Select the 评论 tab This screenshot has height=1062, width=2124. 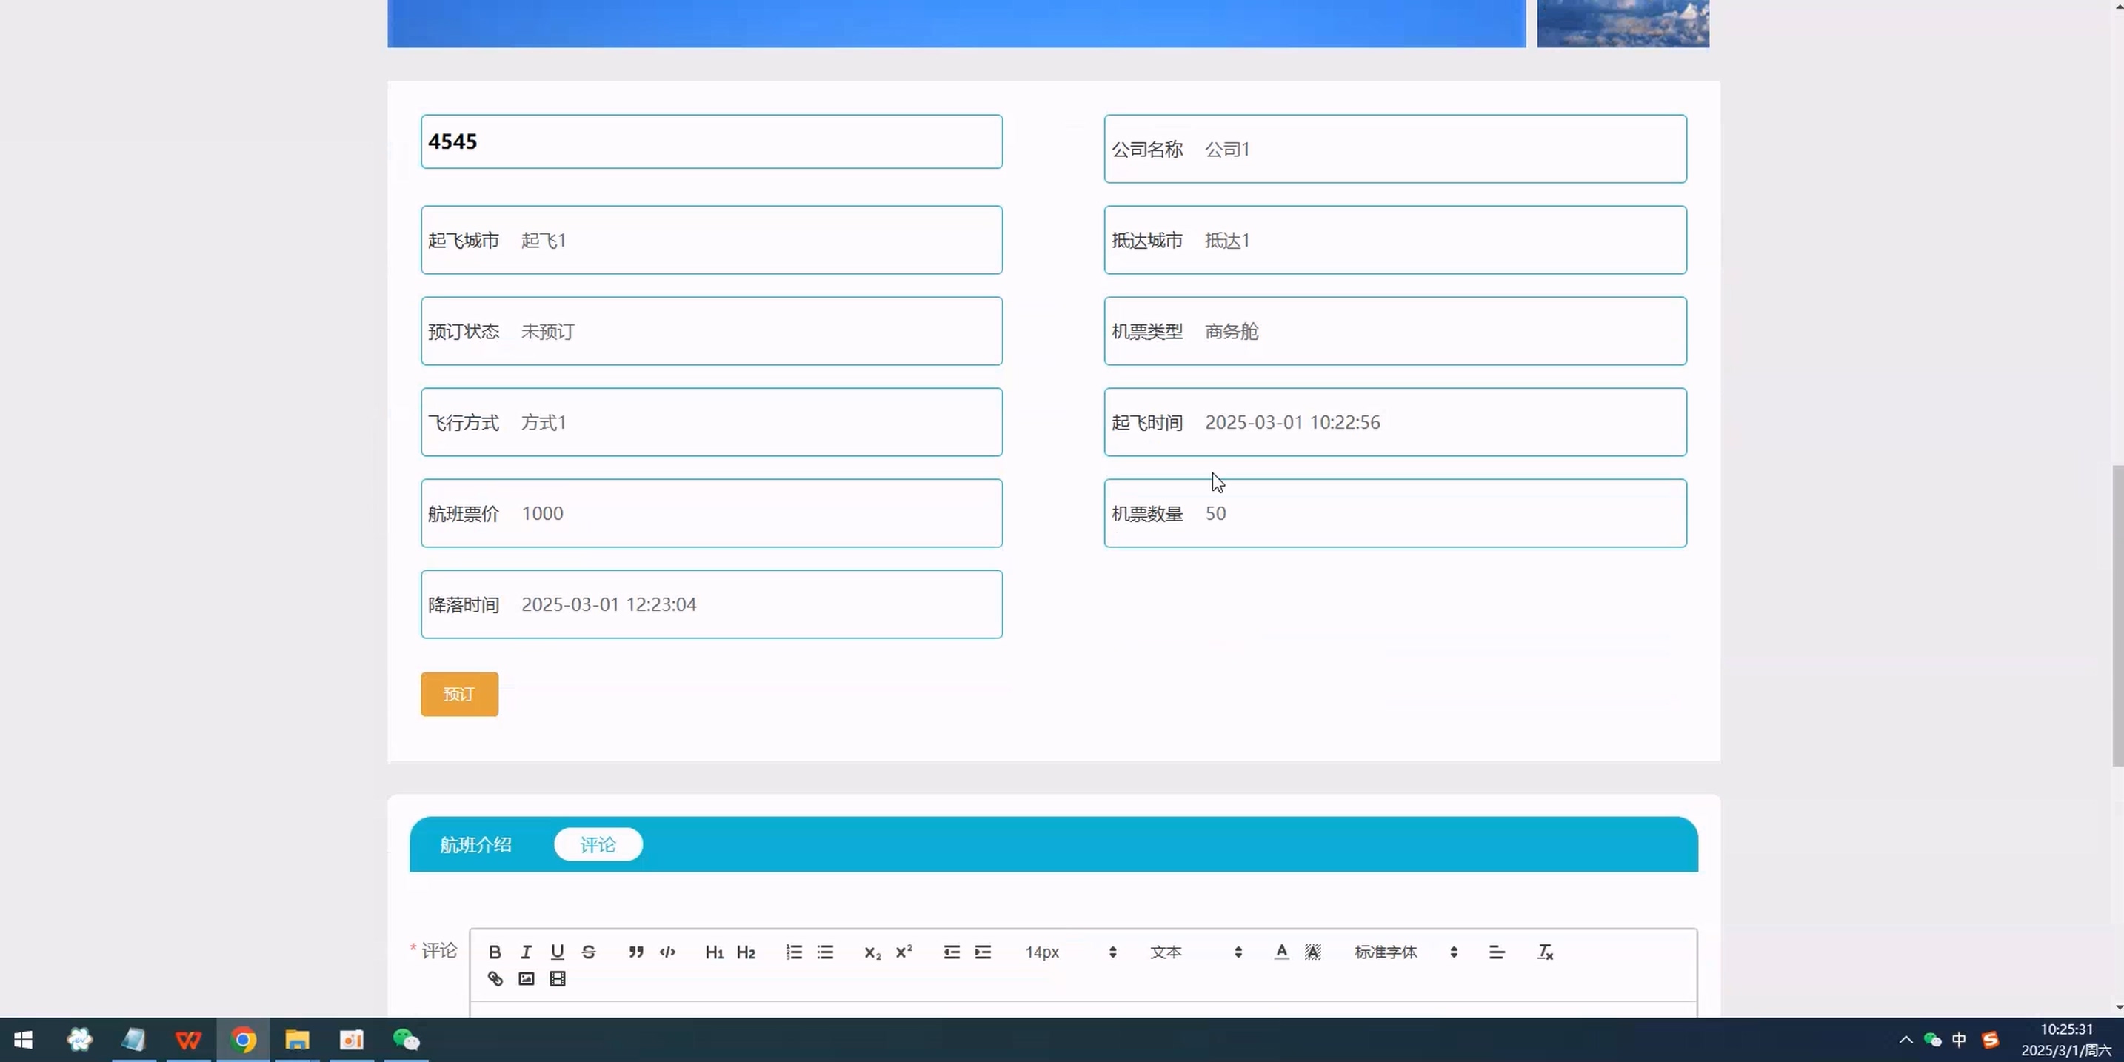coord(598,844)
